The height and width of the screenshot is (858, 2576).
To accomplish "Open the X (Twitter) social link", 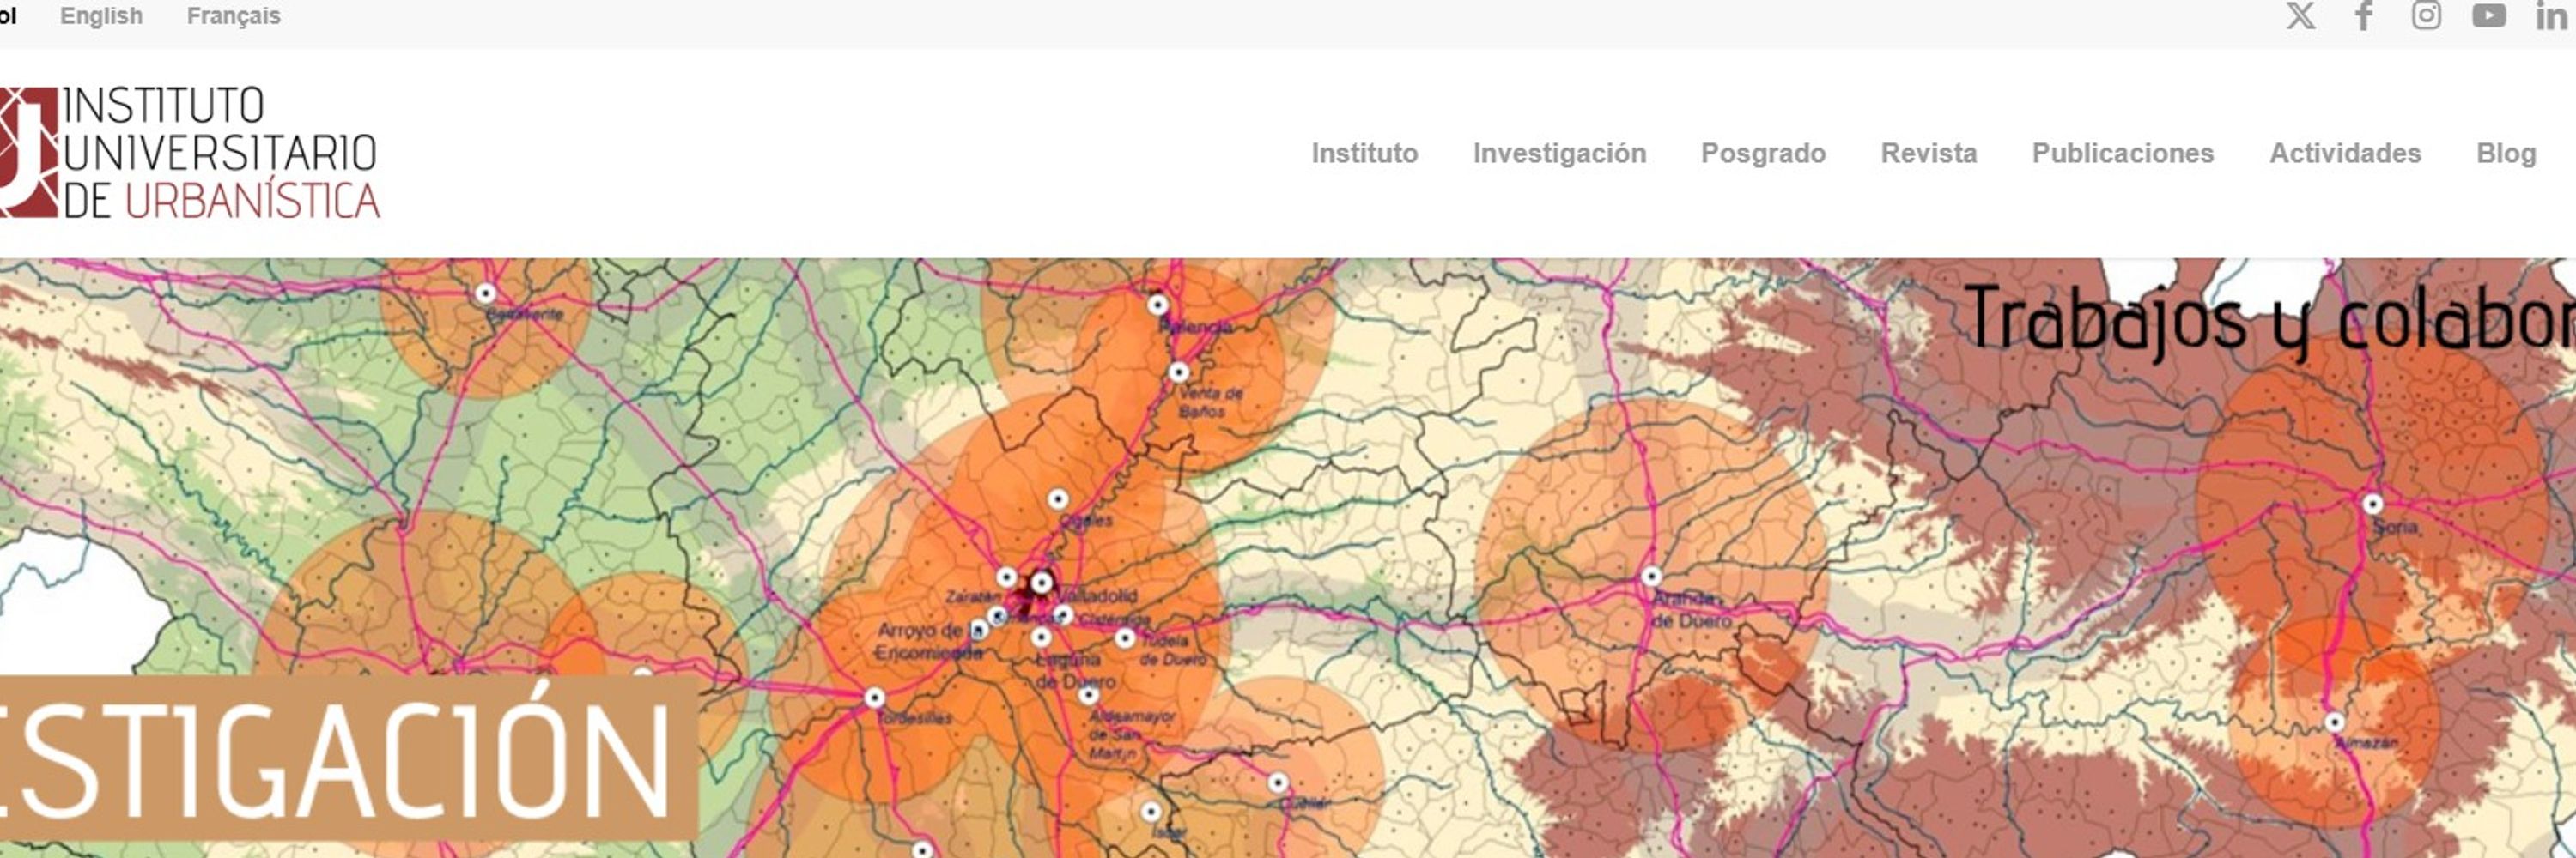I will coord(2300,16).
